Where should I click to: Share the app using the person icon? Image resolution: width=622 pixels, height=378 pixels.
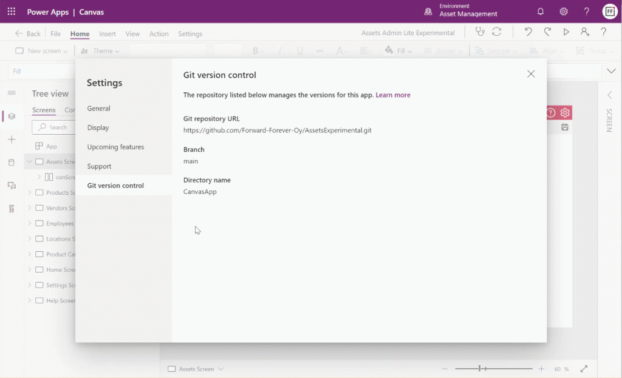[584, 32]
